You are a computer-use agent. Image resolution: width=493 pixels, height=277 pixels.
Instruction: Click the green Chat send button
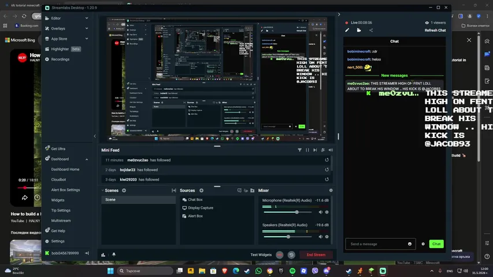[x=436, y=244]
